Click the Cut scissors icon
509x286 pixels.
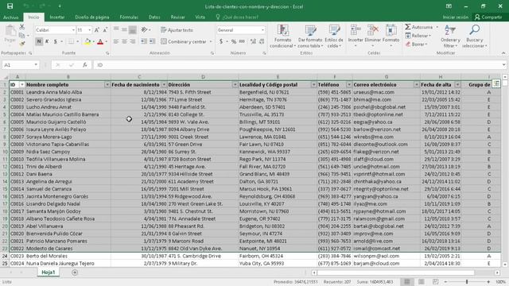(x=22, y=27)
